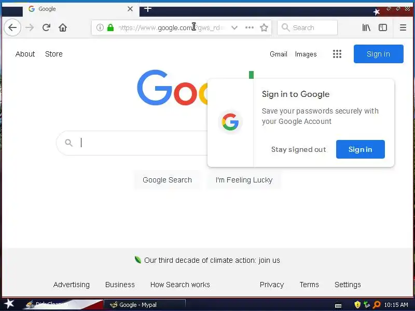Bookmark this page with the star icon

pos(264,27)
